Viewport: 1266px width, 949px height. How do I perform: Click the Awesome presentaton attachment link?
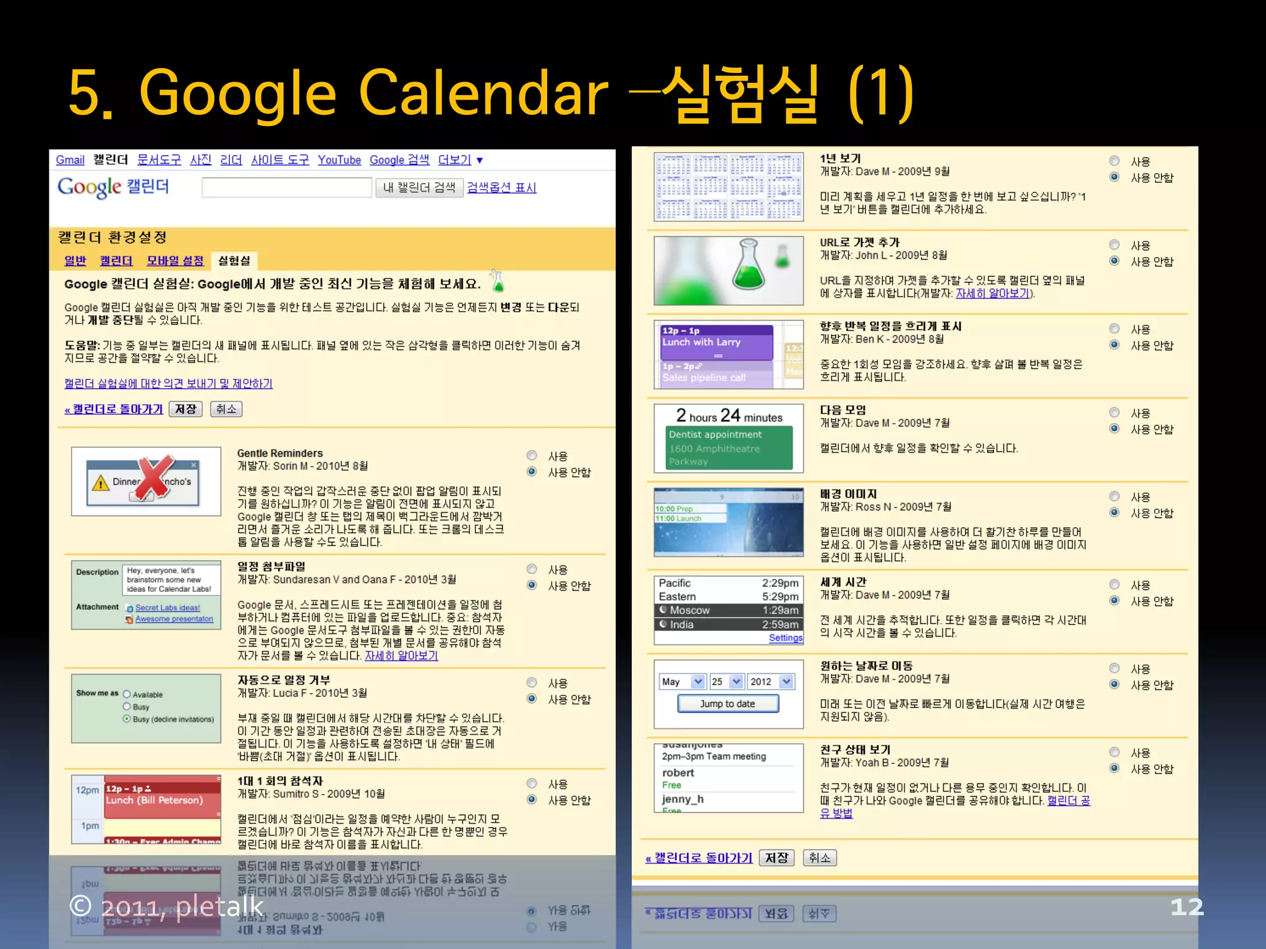coord(174,619)
